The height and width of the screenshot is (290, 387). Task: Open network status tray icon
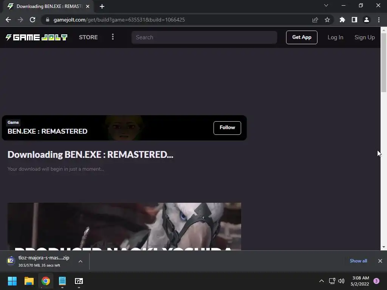(332, 281)
